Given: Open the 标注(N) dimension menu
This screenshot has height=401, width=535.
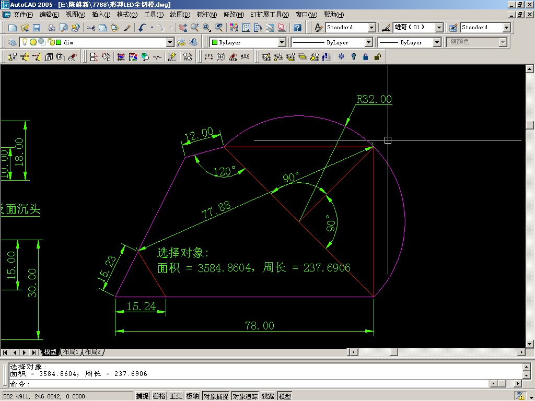Looking at the screenshot, I should pyautogui.click(x=207, y=15).
